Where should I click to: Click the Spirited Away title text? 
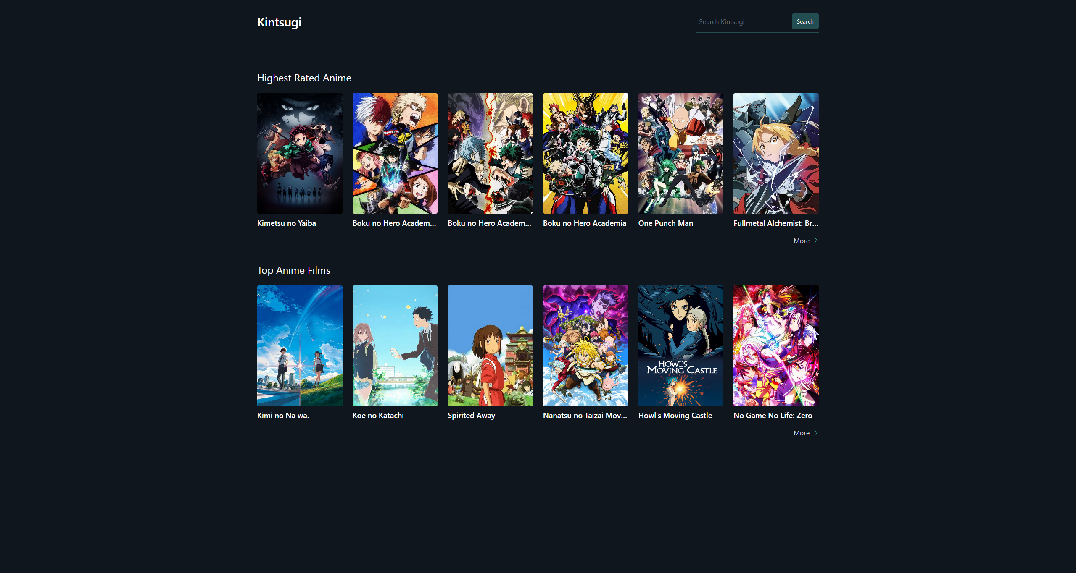click(x=471, y=416)
